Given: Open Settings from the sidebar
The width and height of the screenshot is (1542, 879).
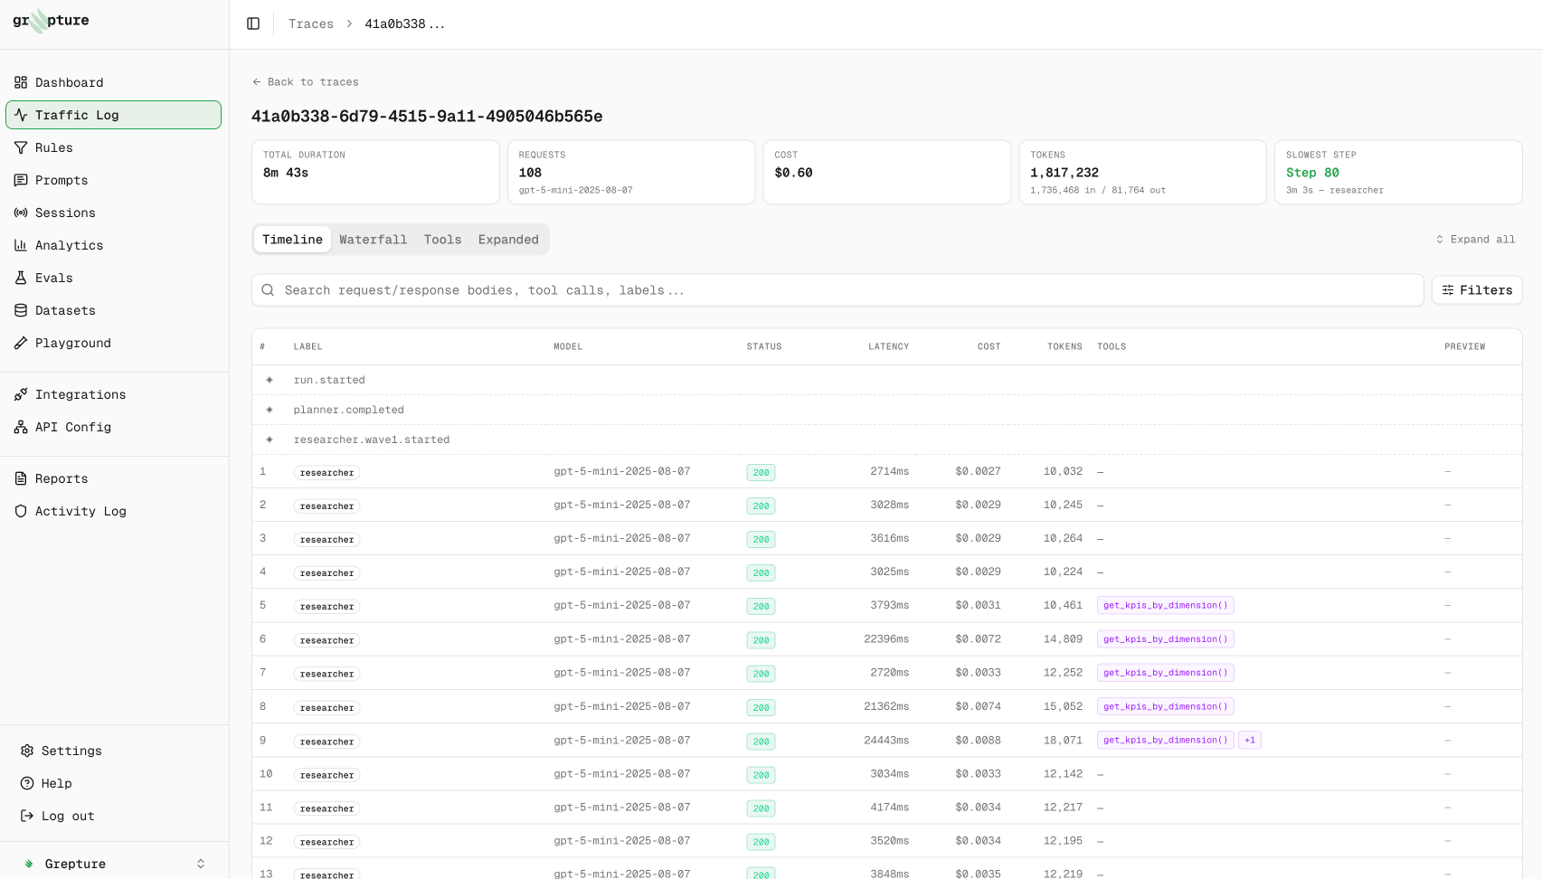Looking at the screenshot, I should click(x=71, y=751).
